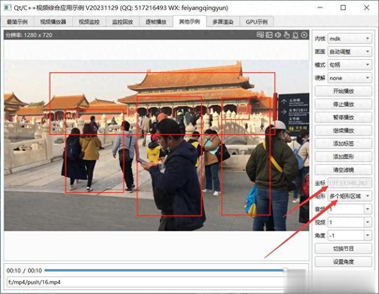Open the 内核 mdk dropdown
The height and width of the screenshot is (294, 379).
pos(350,38)
